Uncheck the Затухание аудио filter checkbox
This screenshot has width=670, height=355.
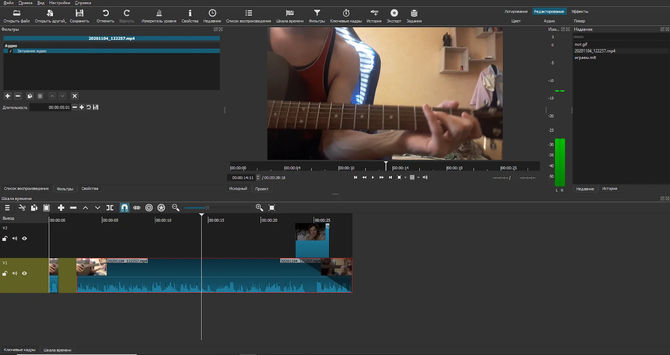[10, 51]
